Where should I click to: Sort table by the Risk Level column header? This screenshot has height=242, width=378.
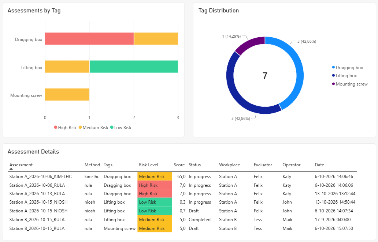tap(148, 165)
